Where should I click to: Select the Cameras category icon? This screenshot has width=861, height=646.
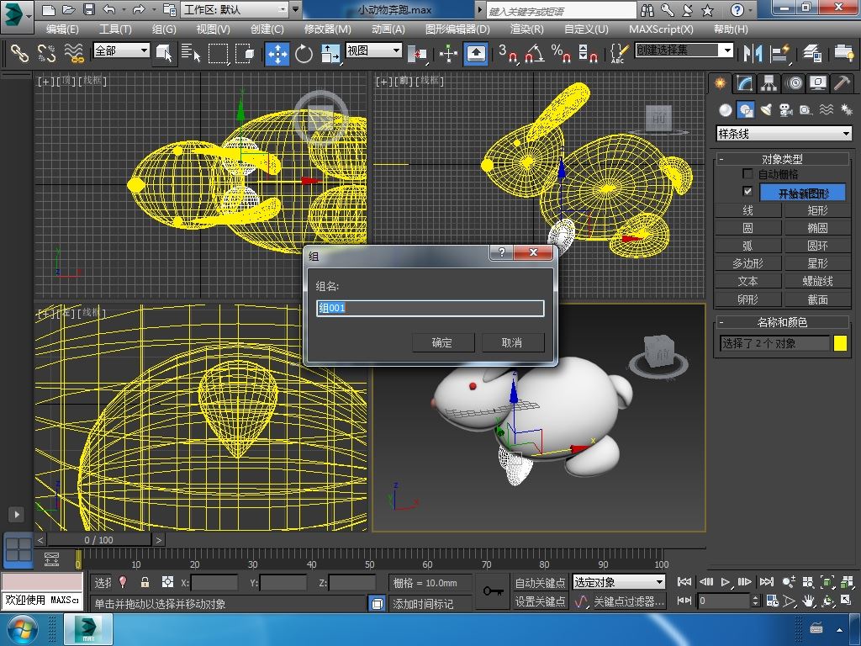(786, 110)
